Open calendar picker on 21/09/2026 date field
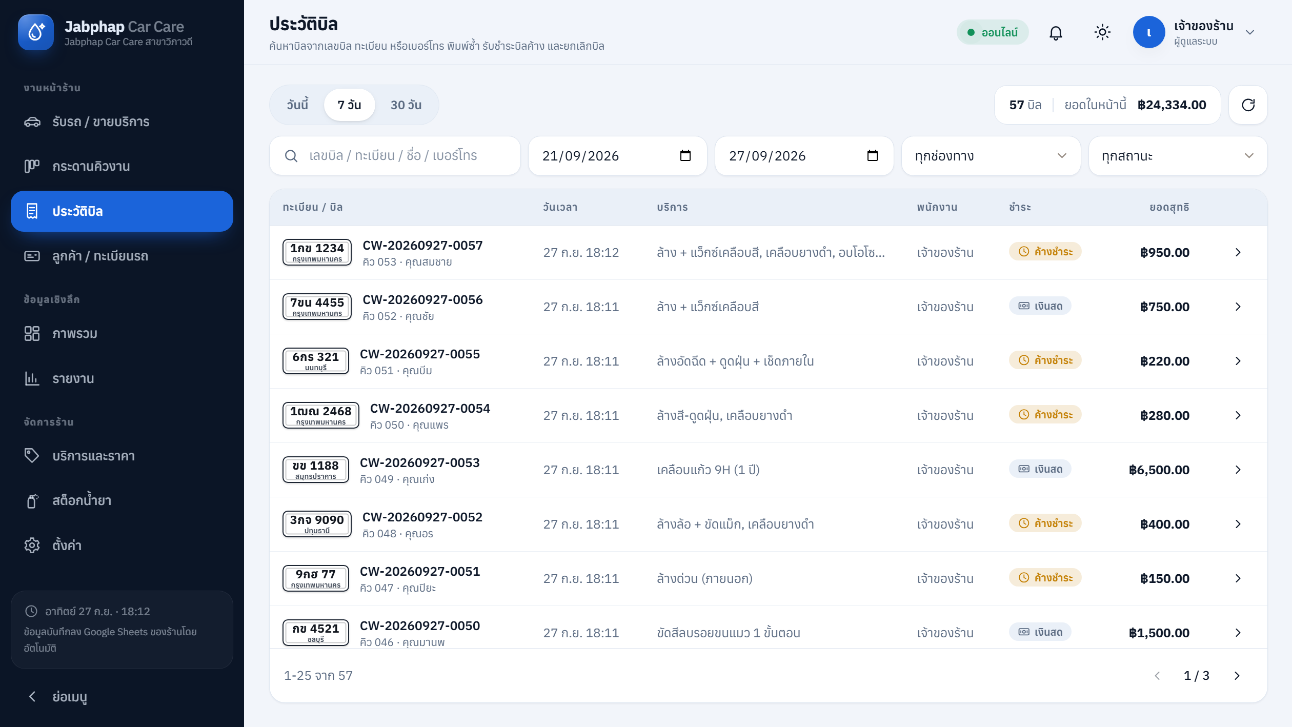1292x727 pixels. click(685, 156)
